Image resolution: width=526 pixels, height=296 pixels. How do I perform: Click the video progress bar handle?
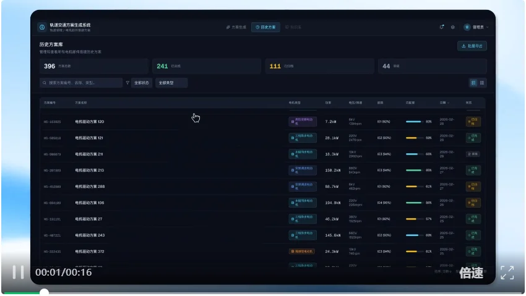[x=44, y=292]
